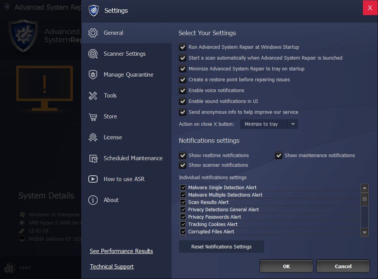Viewport: 378px width, 279px height.
Task: Uncheck Start a scan automatically when launched
Action: (x=183, y=58)
